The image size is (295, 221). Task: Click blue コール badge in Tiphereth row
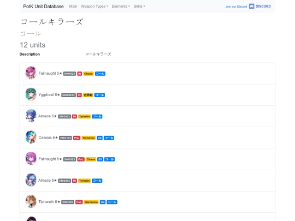pyautogui.click(x=112, y=202)
